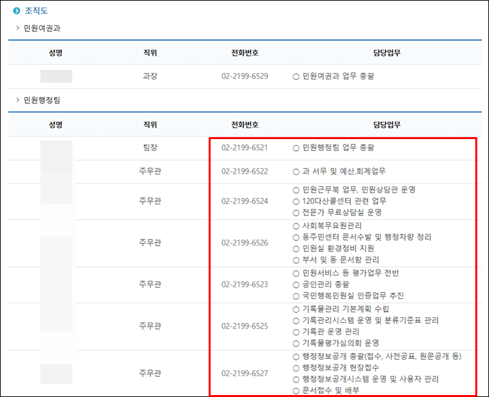Select phone number 02-2199-6526

pos(244,243)
